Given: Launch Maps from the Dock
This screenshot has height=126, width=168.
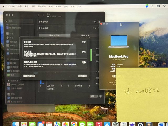Looking at the screenshot, I should pos(57,124).
